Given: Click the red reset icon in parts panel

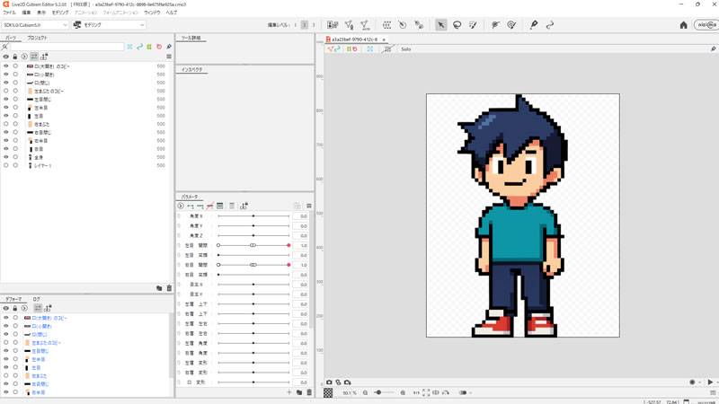Looking at the screenshot, I should (x=159, y=47).
